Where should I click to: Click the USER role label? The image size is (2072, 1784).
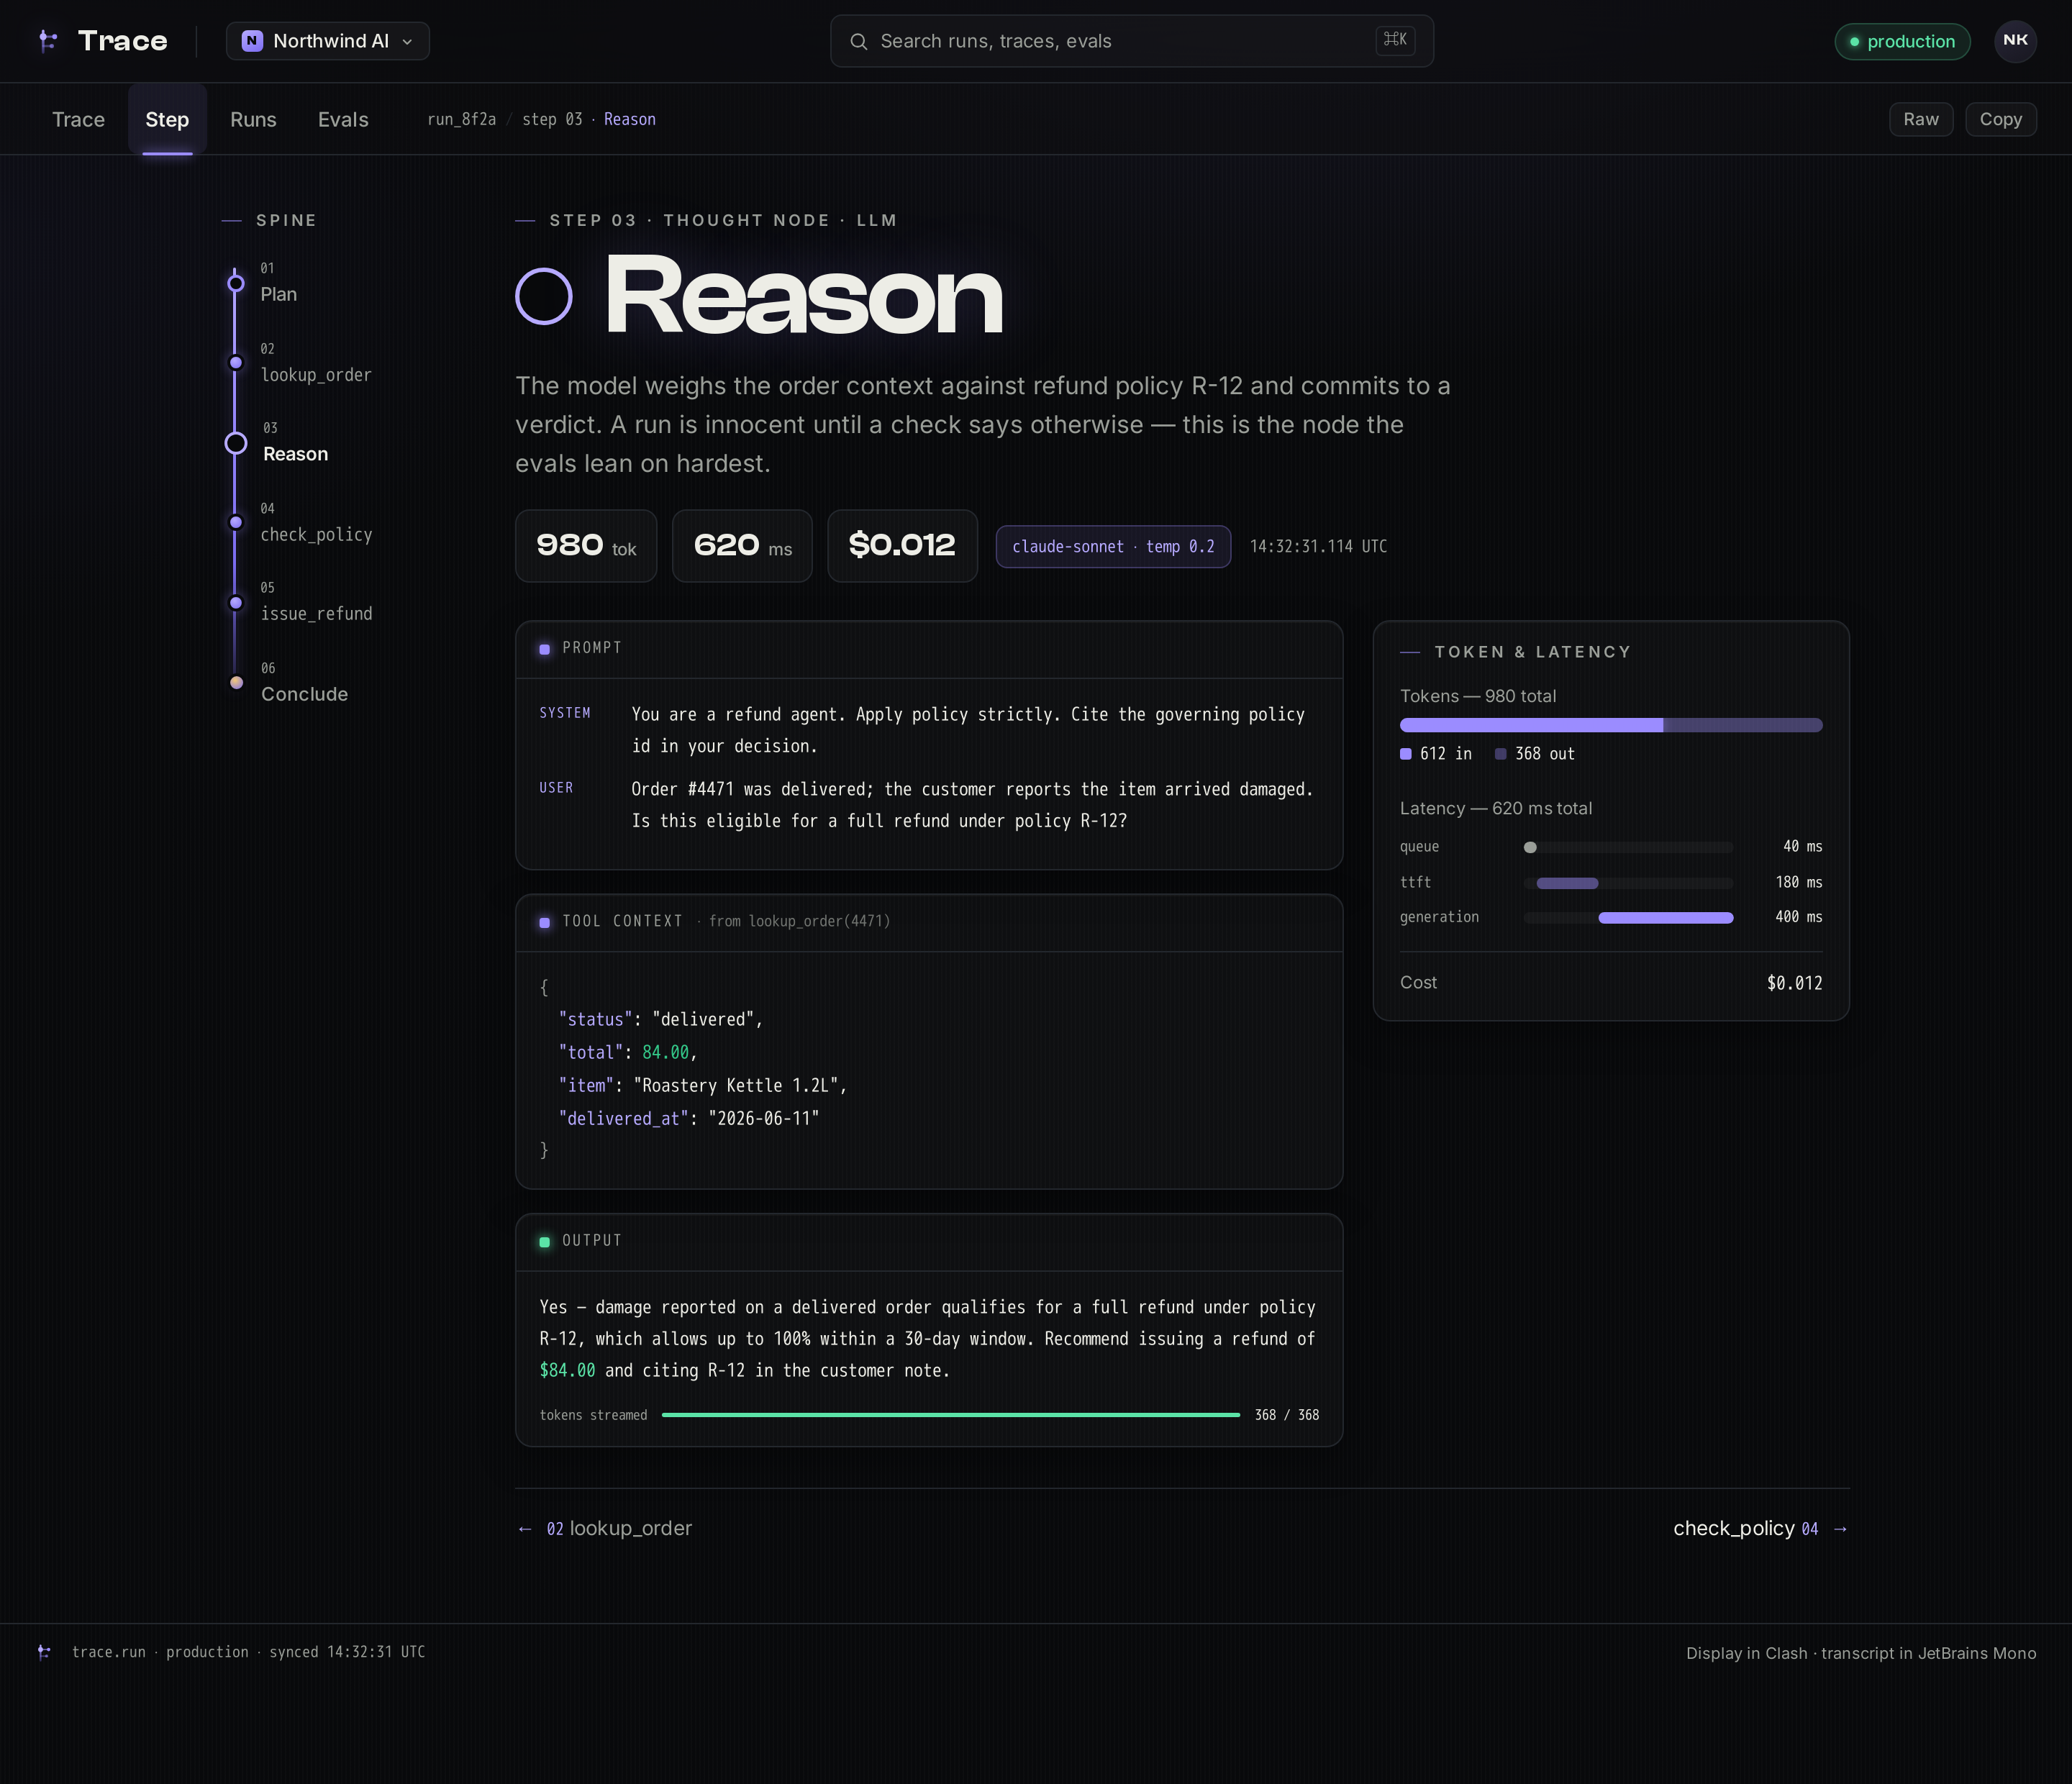556,788
